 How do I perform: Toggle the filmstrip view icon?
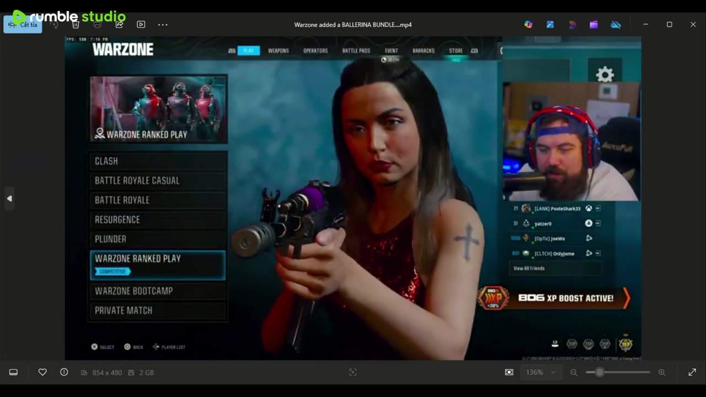13,373
